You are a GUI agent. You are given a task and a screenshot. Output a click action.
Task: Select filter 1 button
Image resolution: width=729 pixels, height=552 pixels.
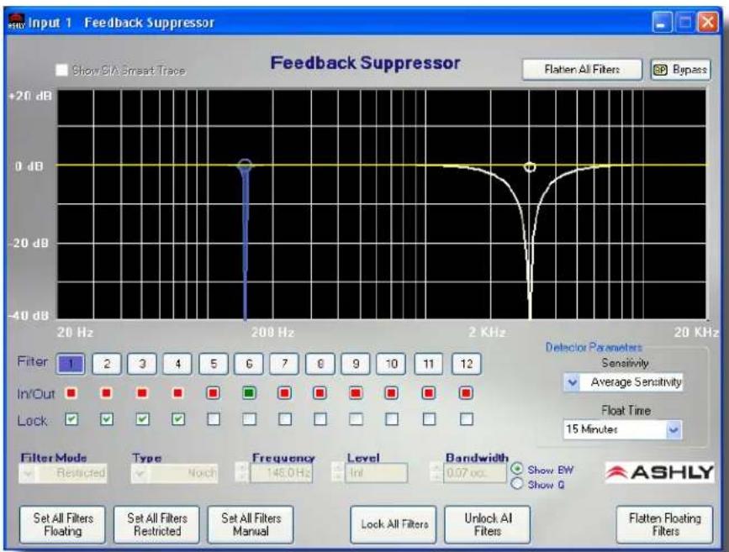point(70,363)
